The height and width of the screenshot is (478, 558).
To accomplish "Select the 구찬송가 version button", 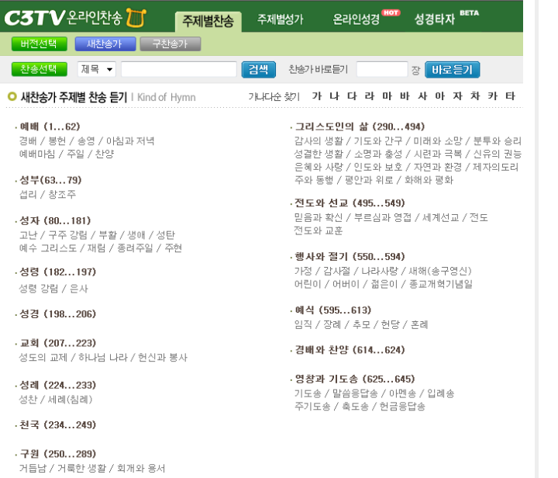I will (170, 43).
